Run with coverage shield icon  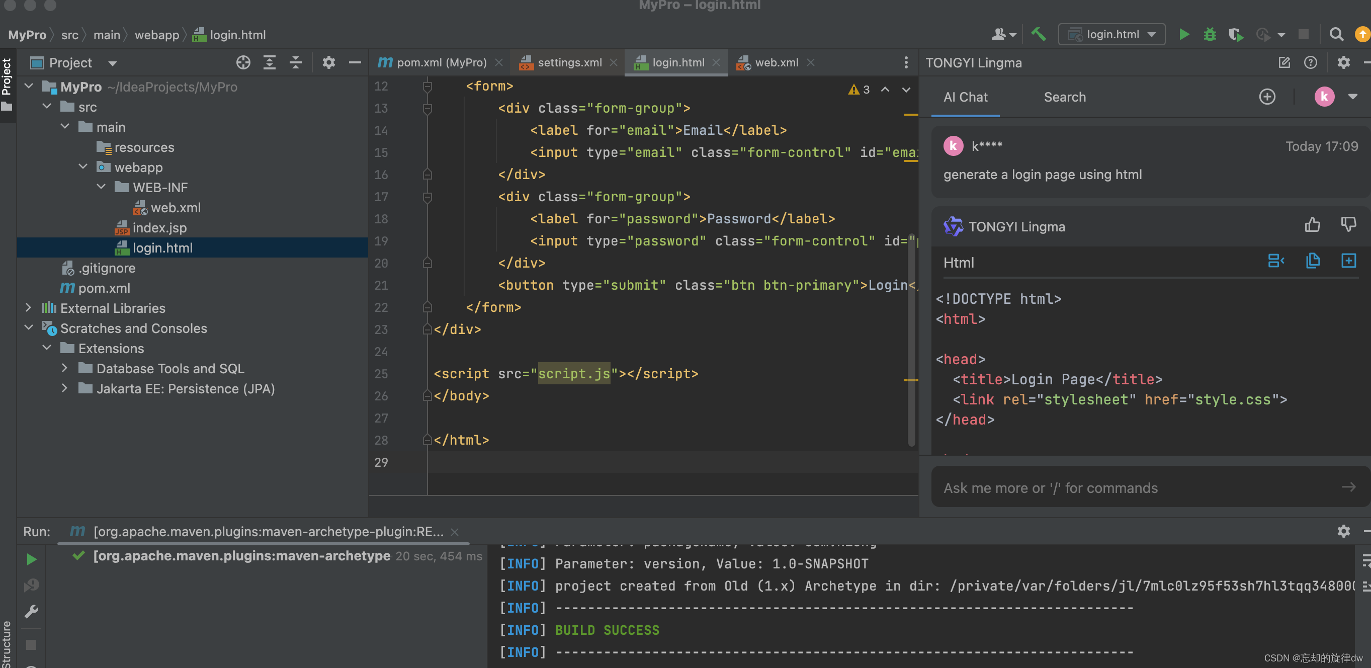(x=1236, y=35)
